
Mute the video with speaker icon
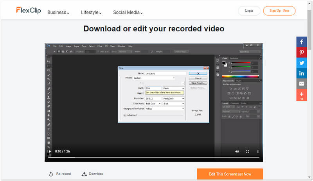237,152
